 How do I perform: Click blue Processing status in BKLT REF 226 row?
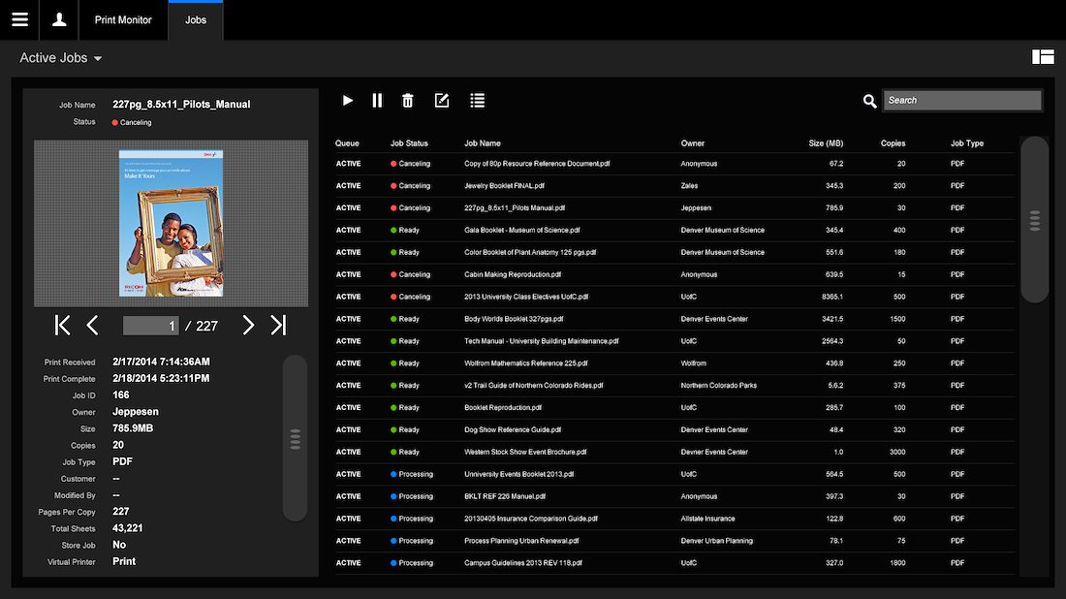(412, 496)
